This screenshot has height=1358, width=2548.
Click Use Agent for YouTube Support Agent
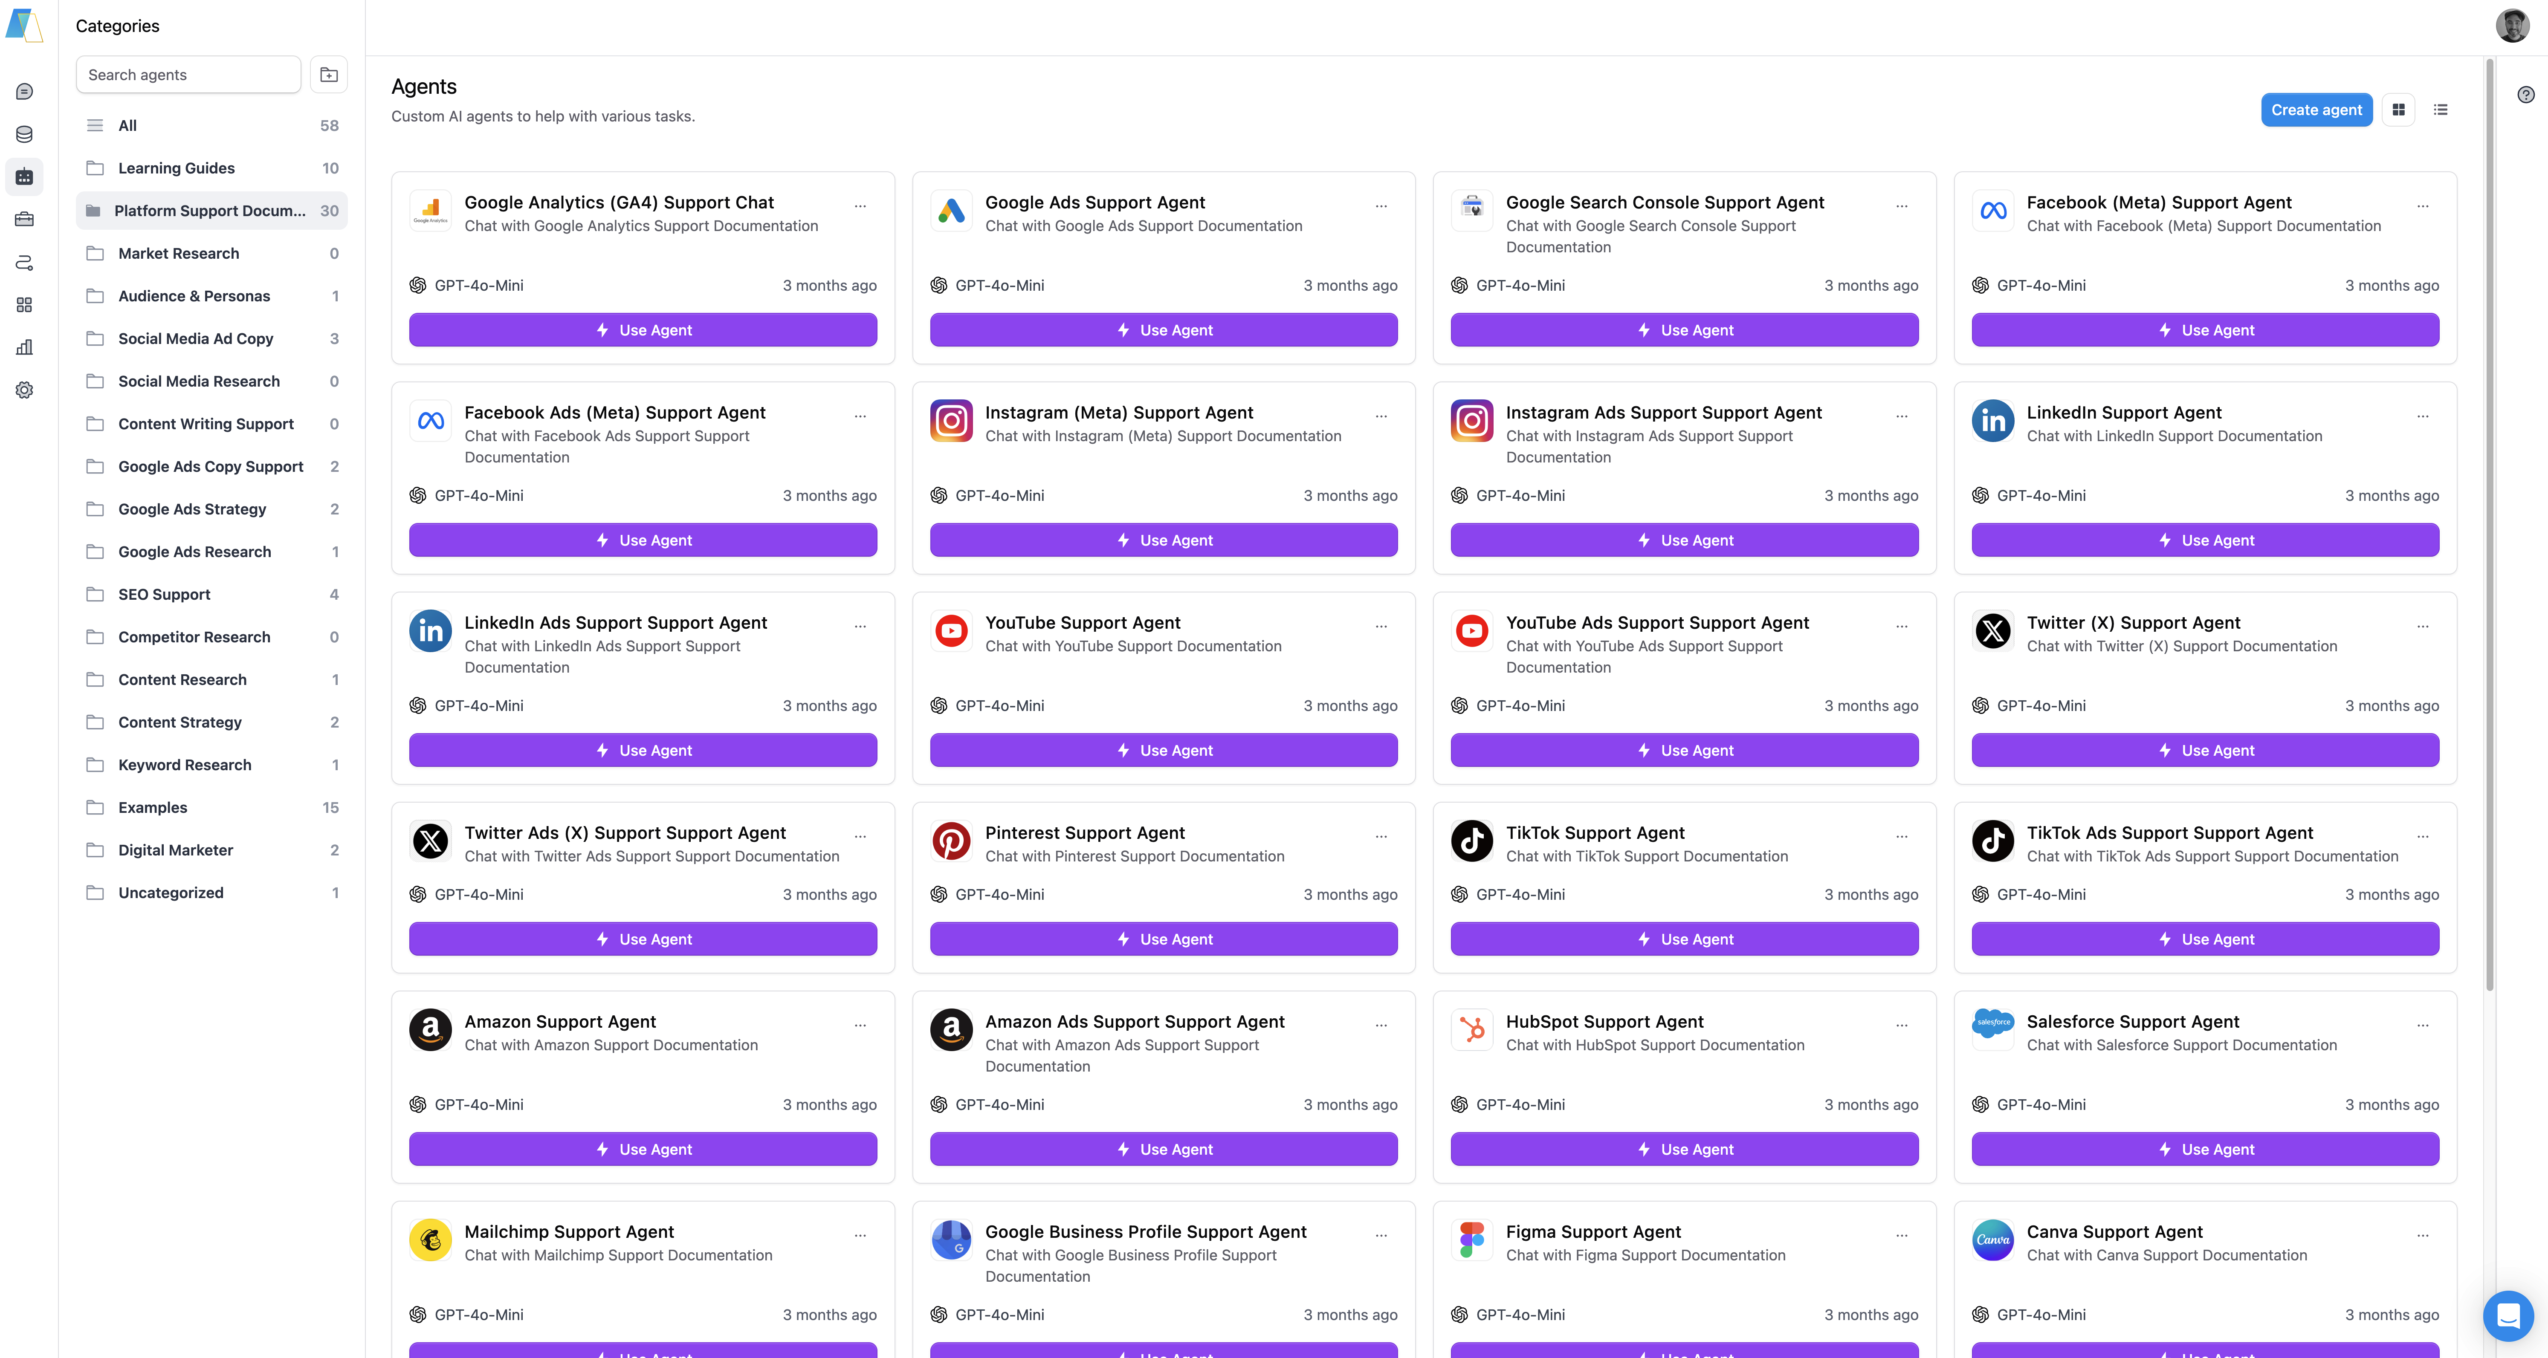click(1163, 750)
